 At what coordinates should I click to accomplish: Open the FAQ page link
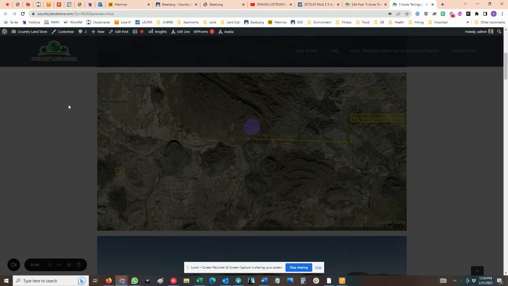pyautogui.click(x=334, y=51)
